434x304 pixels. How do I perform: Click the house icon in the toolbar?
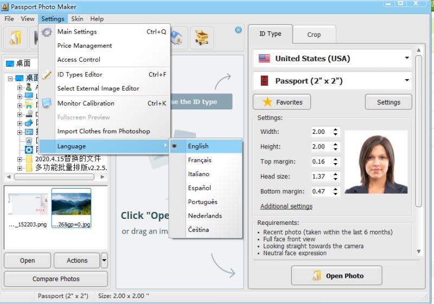[x=177, y=38]
